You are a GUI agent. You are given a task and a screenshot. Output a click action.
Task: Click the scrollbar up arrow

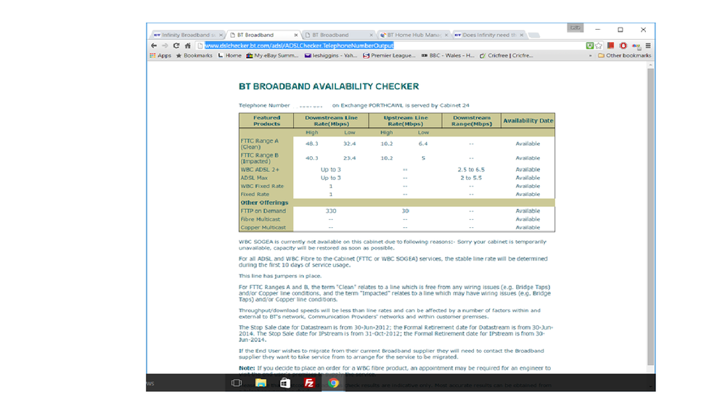(x=650, y=65)
